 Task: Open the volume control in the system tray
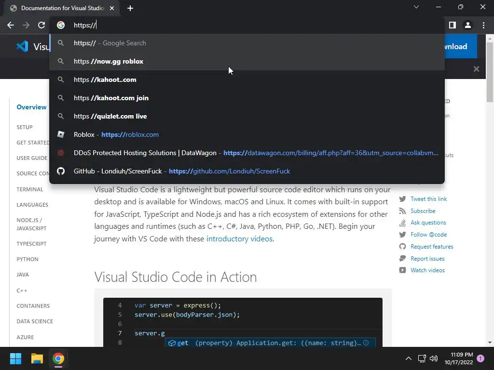[434, 358]
